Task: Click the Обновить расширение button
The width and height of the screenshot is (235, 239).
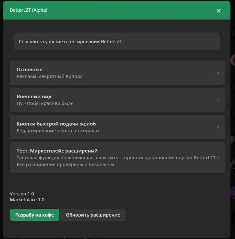Action: point(93,215)
